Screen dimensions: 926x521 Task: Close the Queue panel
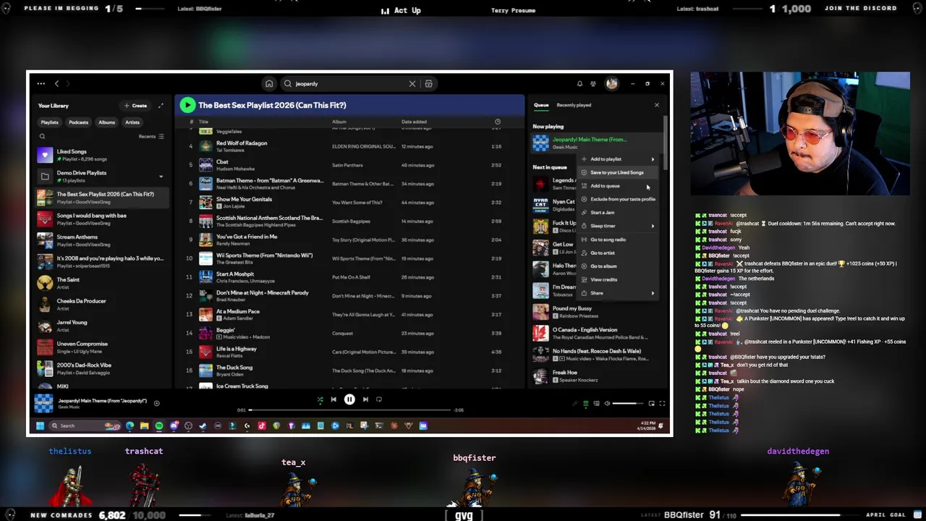pos(657,106)
